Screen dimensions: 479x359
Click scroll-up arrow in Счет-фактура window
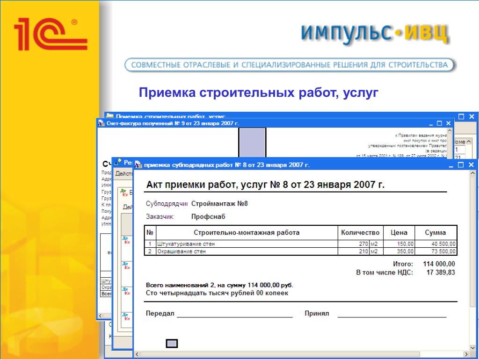tap(450, 131)
